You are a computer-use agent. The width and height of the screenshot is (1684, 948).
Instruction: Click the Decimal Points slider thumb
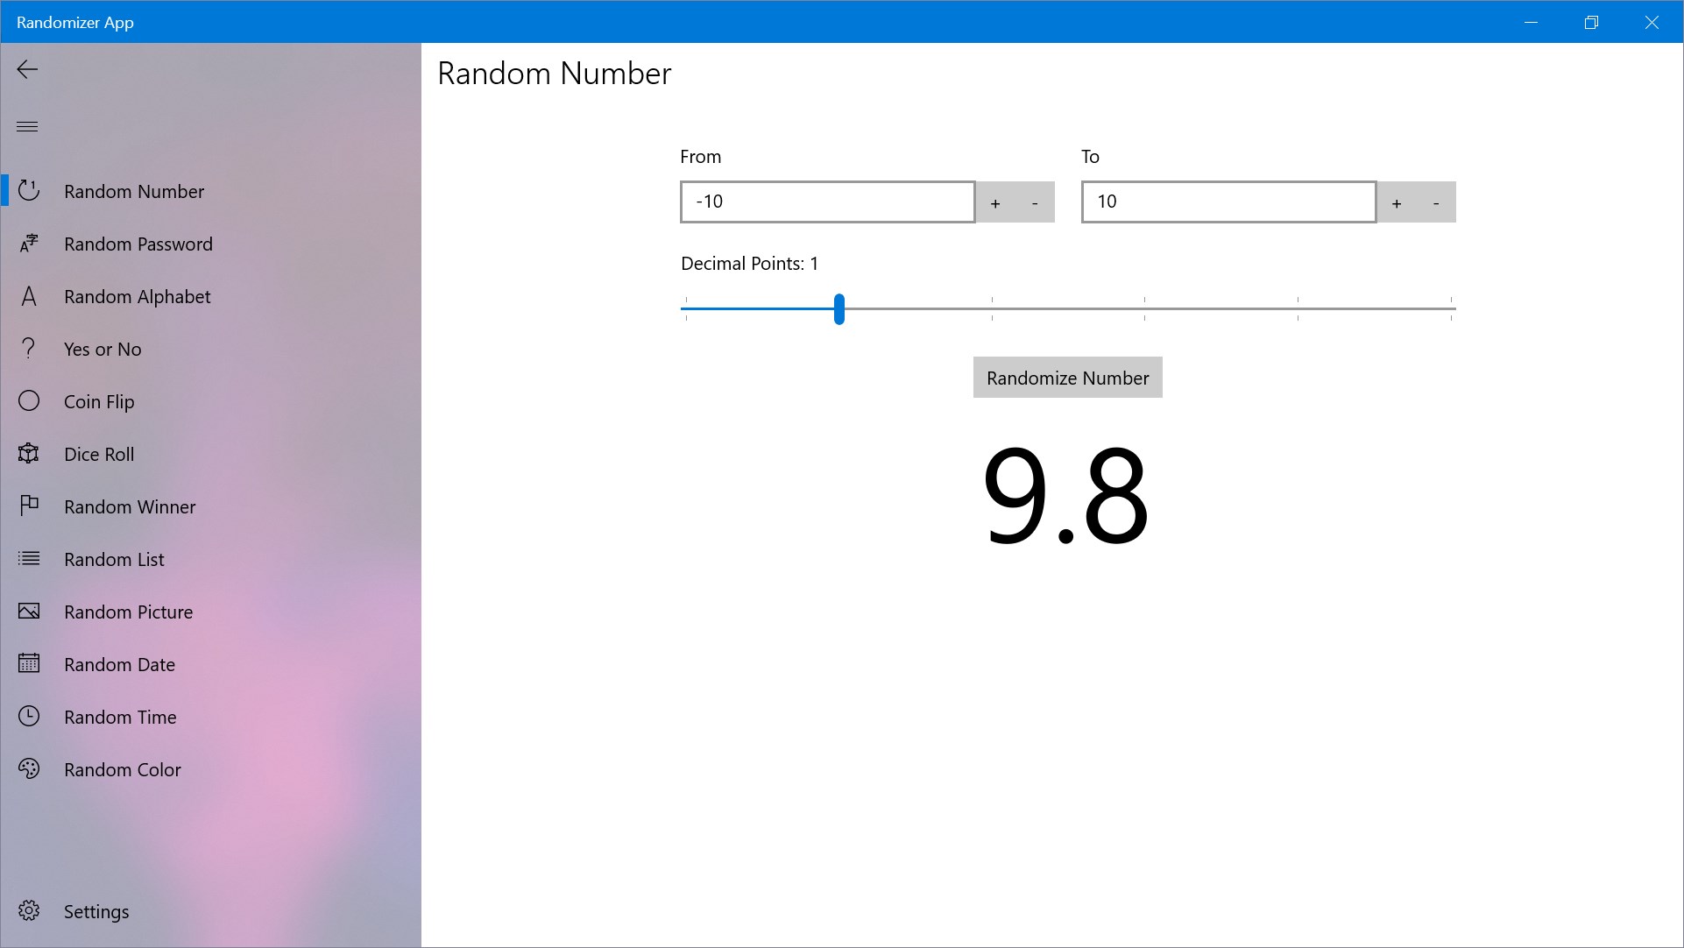click(x=839, y=309)
